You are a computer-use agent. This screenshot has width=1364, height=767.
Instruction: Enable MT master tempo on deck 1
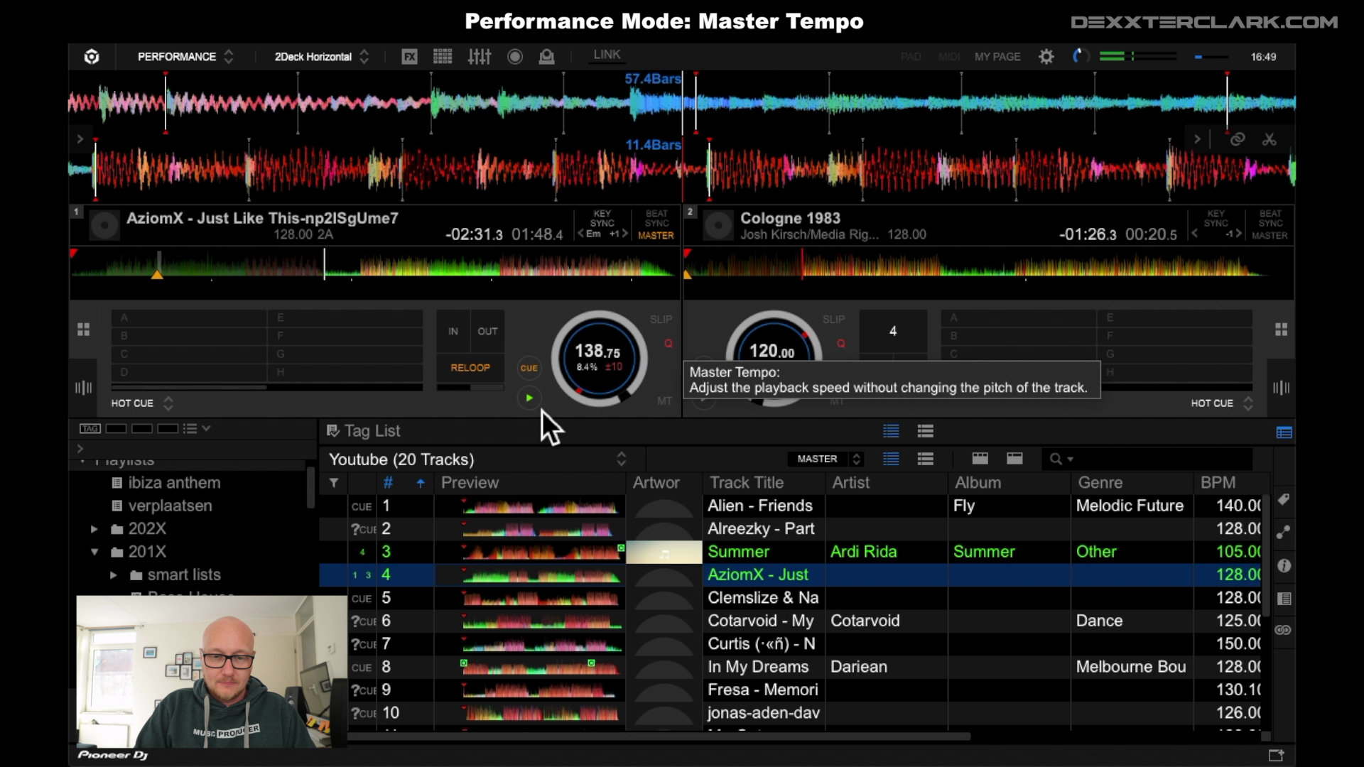(664, 401)
